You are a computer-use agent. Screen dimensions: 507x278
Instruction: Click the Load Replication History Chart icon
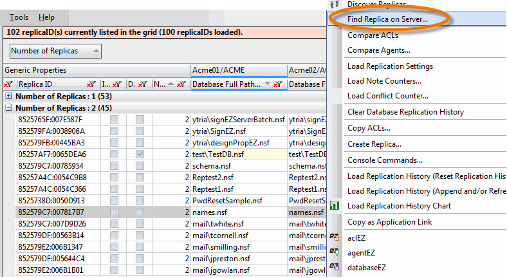tap(335, 206)
